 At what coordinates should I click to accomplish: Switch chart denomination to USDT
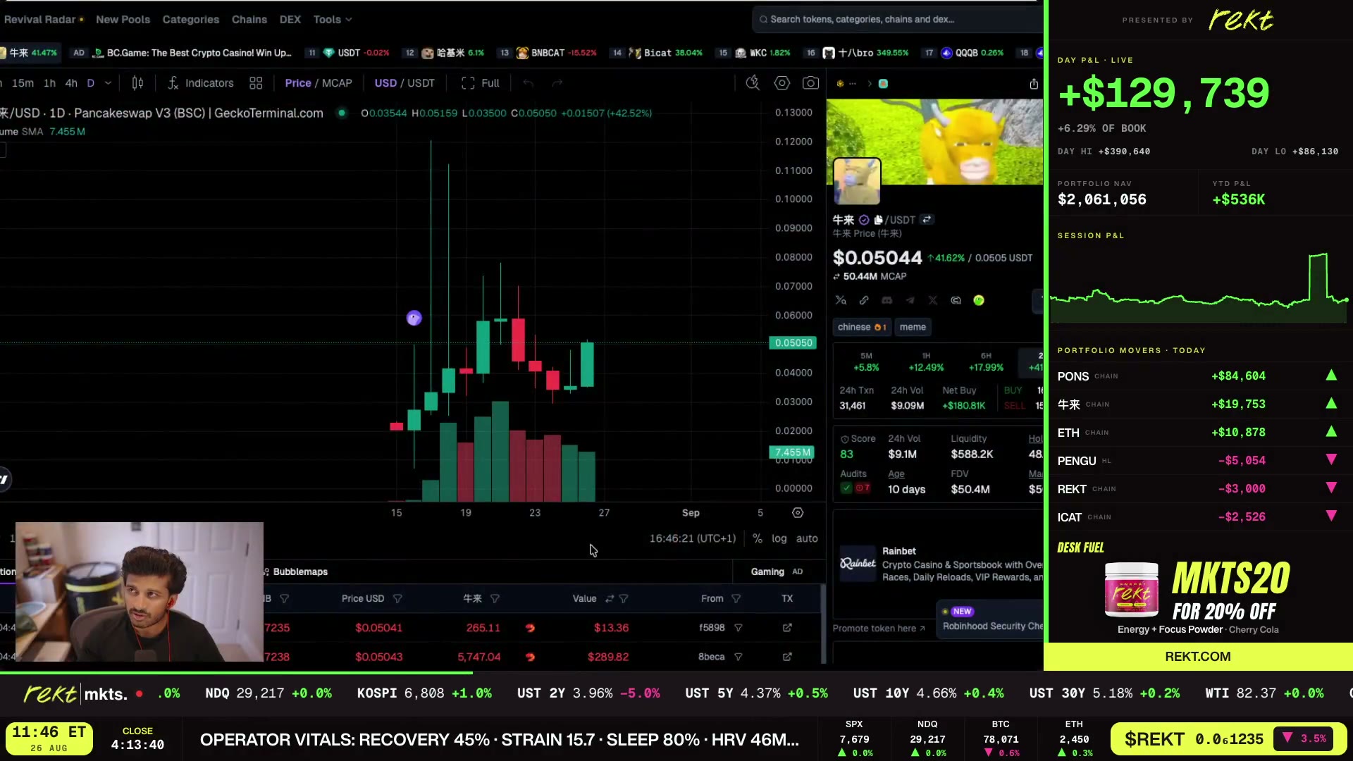(x=421, y=83)
